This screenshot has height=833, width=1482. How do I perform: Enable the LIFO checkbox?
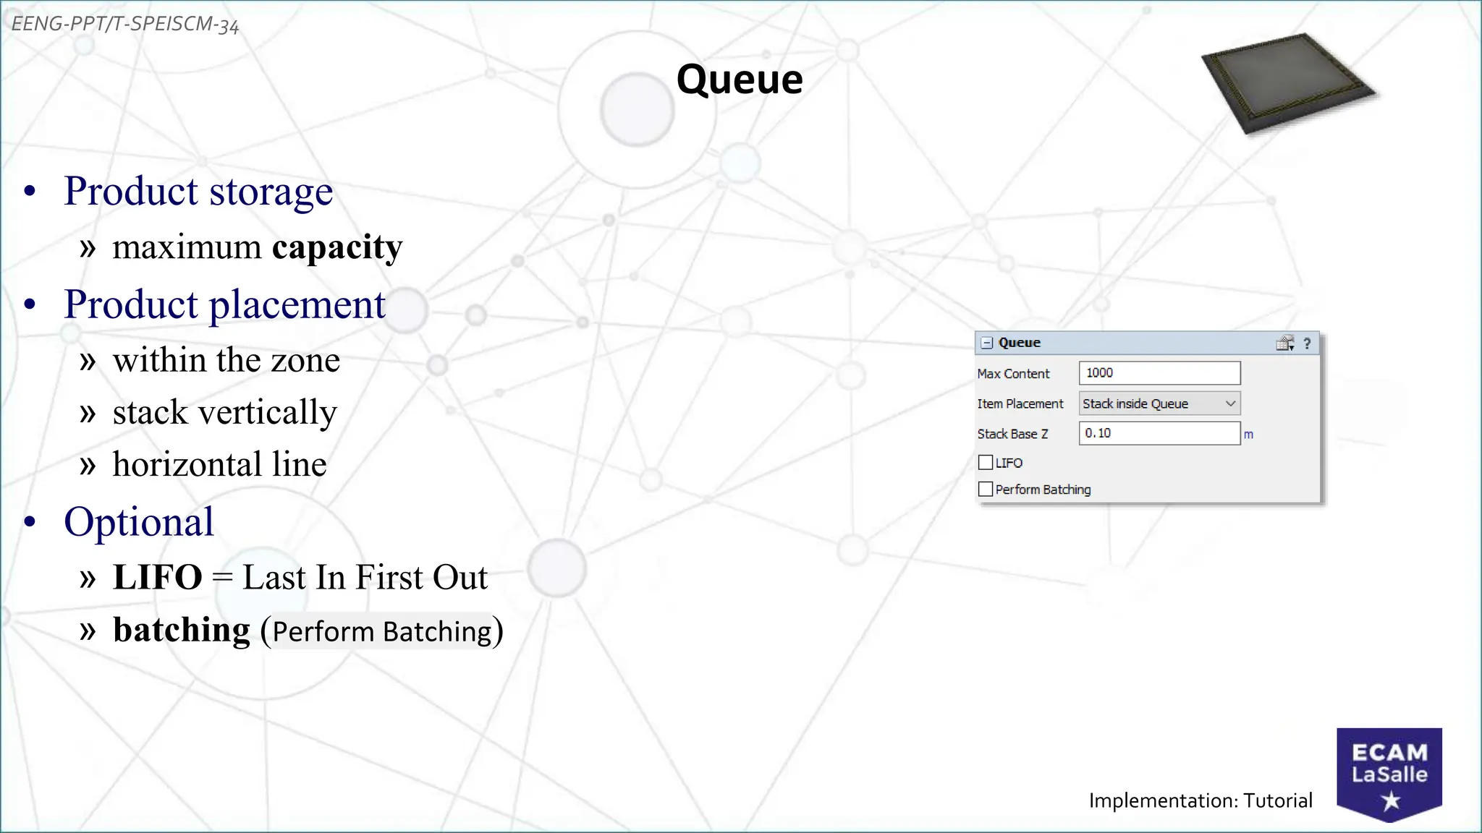[986, 463]
